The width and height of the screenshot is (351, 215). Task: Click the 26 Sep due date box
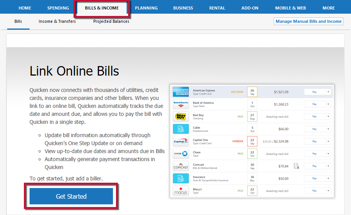pos(252,92)
